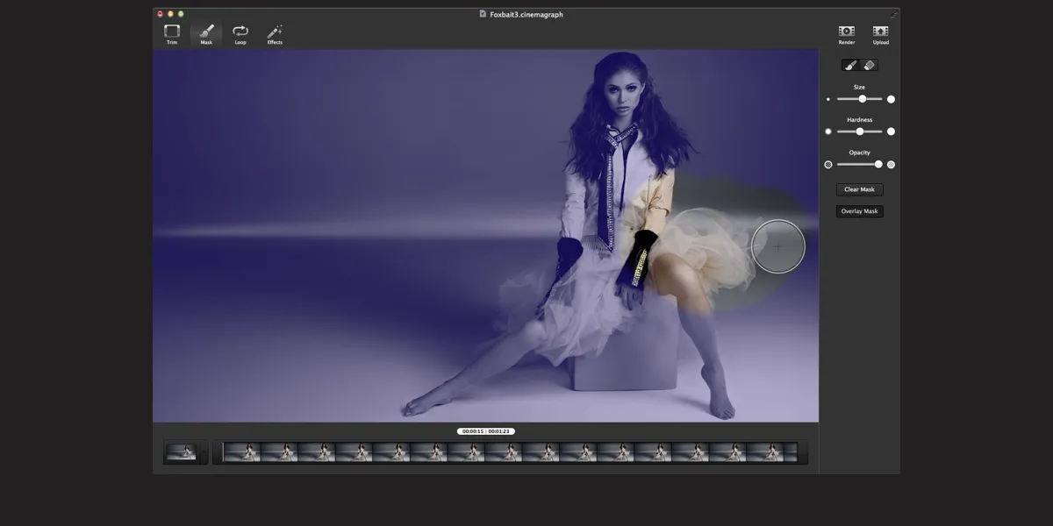Click the timecode display 00:00:15 | 00:01:23
The width and height of the screenshot is (1053, 526).
(485, 431)
